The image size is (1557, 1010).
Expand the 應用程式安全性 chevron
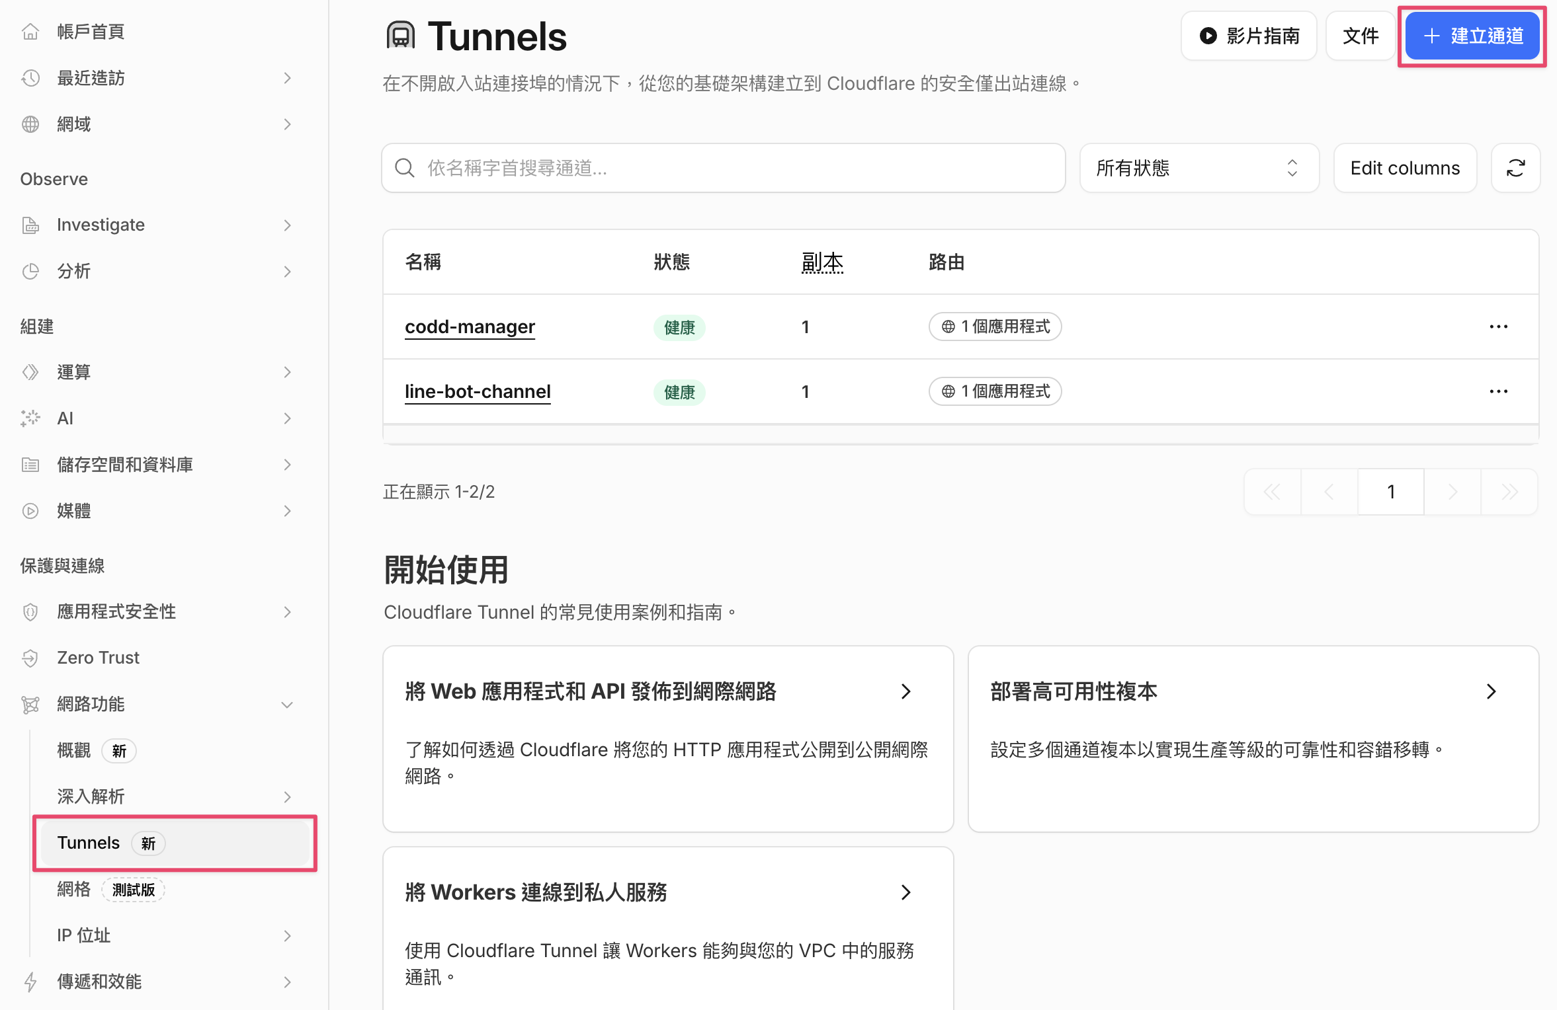tap(287, 612)
